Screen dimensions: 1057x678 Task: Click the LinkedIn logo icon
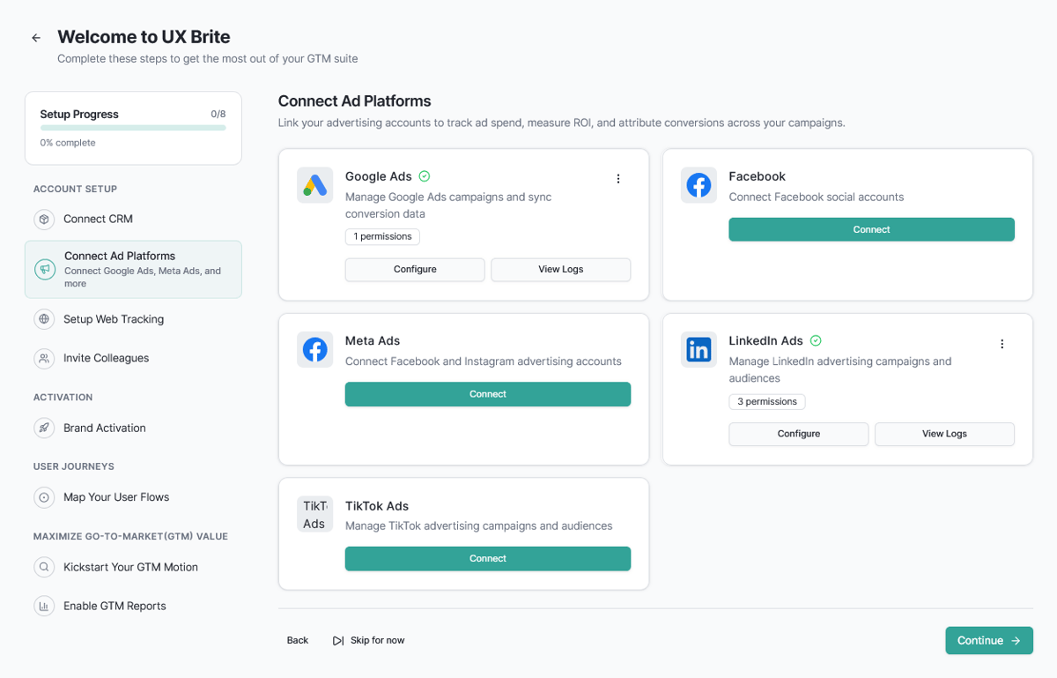(699, 350)
